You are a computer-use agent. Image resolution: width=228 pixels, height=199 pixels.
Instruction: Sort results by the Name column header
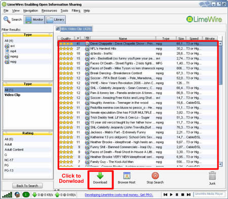[123, 38]
